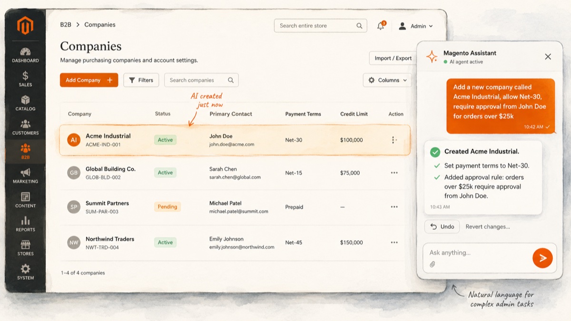571x321 pixels.
Task: Click the '1–4 of 4 companies' count
Action: pos(83,273)
